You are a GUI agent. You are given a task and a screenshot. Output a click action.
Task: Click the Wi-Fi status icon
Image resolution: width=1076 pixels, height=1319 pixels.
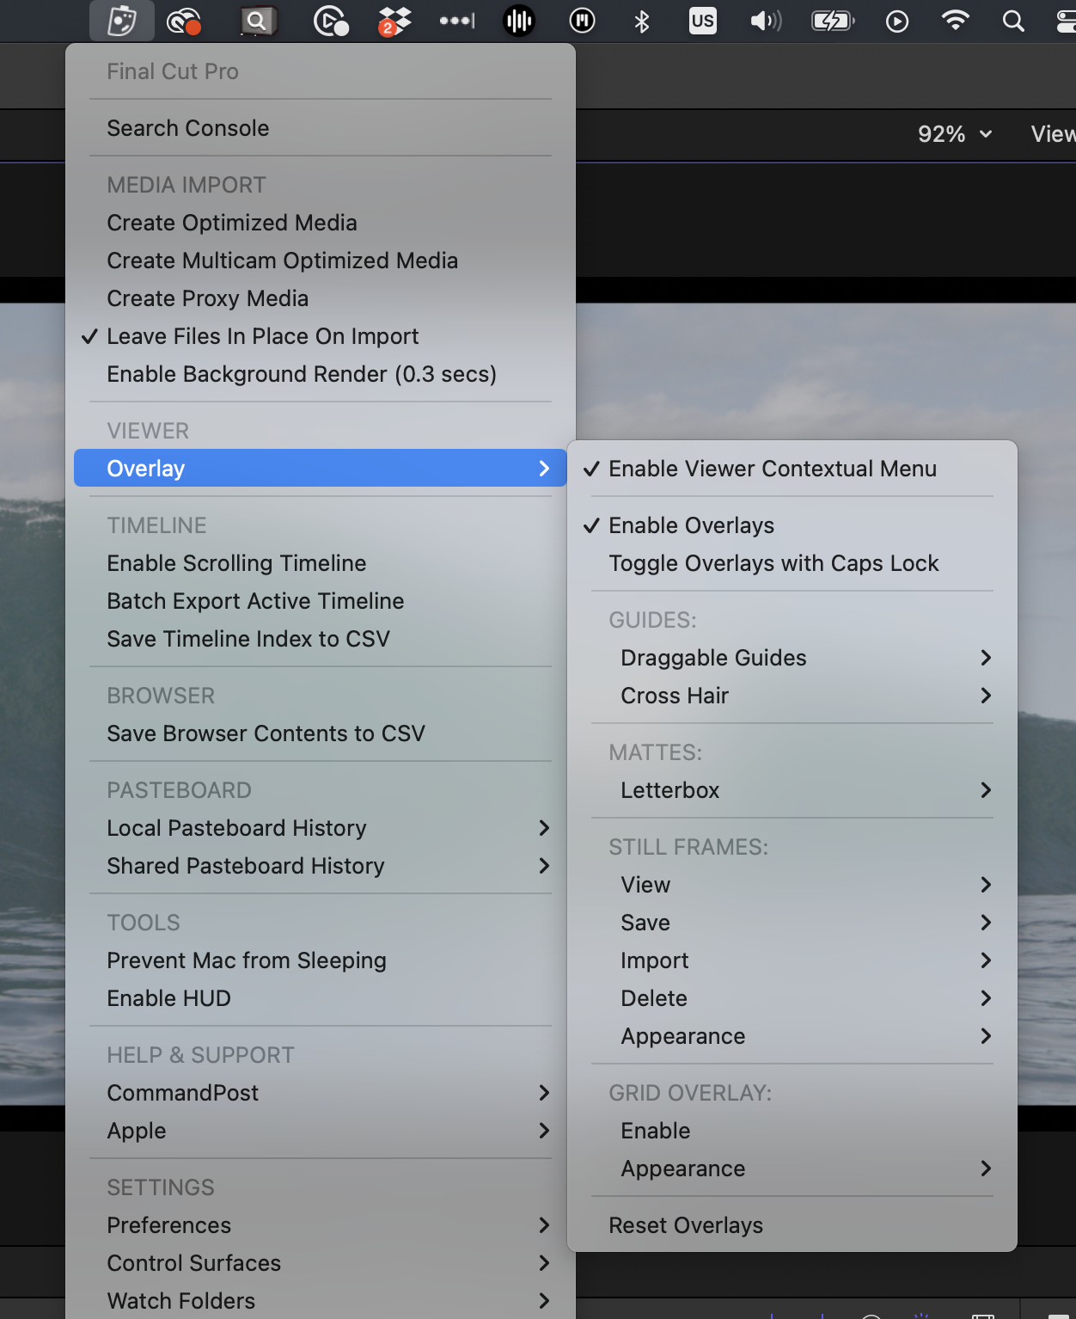tap(955, 21)
